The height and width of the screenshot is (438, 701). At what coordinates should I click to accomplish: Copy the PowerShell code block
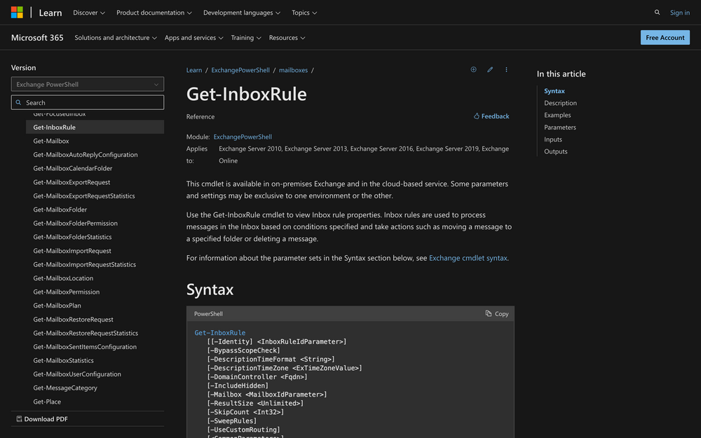pos(497,314)
